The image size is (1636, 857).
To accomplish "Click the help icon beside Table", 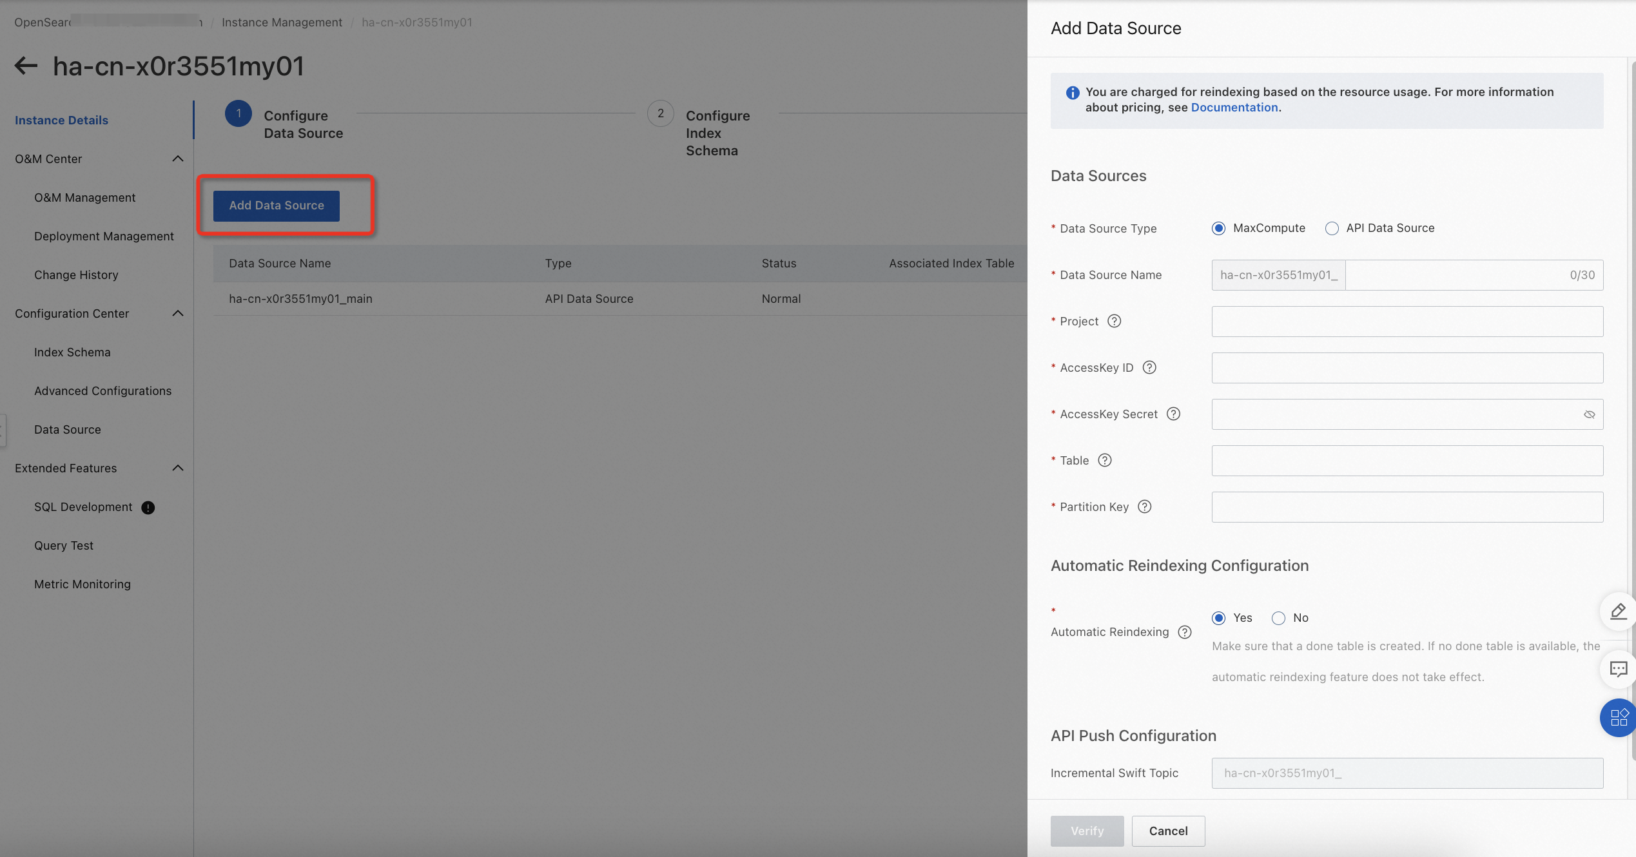I will pos(1104,460).
